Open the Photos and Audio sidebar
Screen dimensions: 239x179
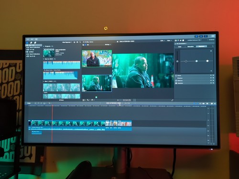click(x=31, y=42)
